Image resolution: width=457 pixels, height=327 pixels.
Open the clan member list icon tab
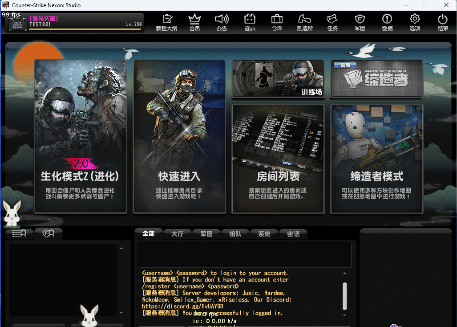click(x=49, y=233)
